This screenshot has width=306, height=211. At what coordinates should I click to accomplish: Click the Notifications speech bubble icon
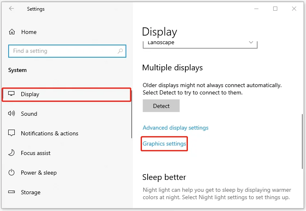click(x=11, y=133)
